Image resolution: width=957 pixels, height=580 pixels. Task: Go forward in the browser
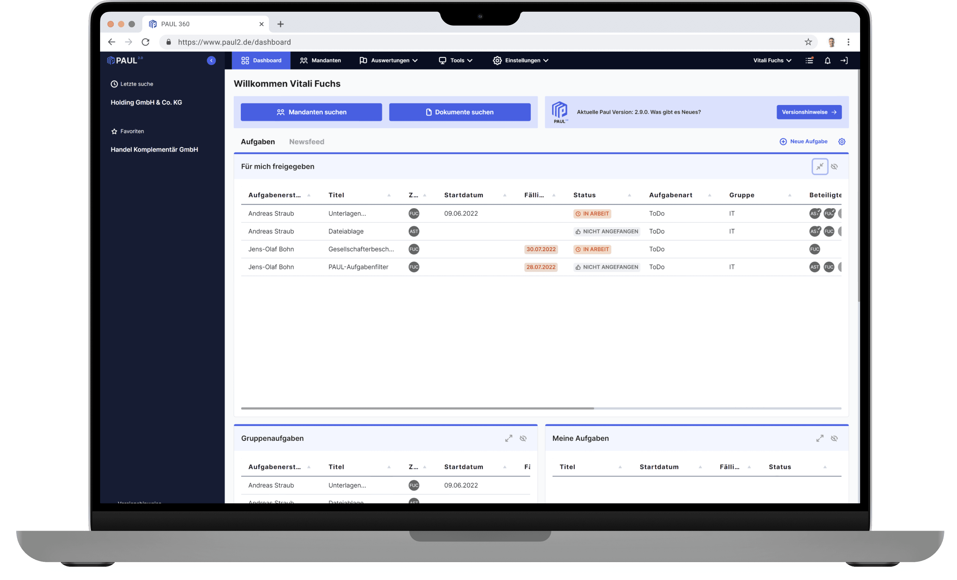[x=129, y=42]
